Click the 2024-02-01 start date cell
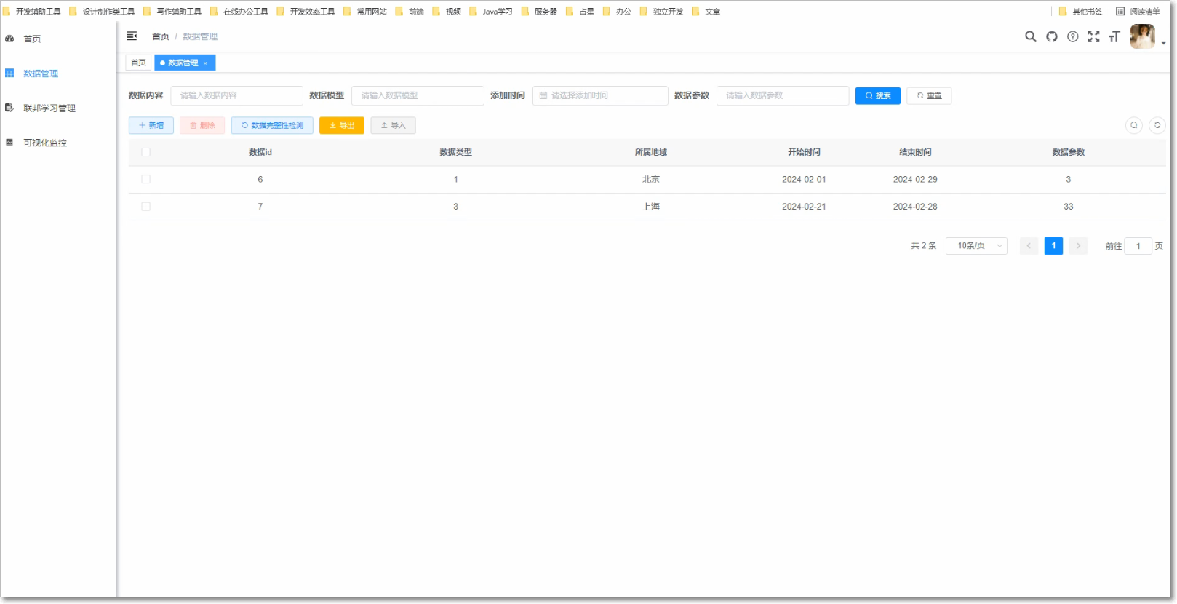Image resolution: width=1177 pixels, height=604 pixels. coord(804,179)
